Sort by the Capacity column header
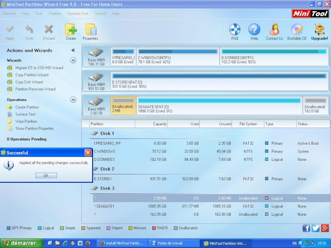The height and width of the screenshot is (248, 331). [x=151, y=124]
